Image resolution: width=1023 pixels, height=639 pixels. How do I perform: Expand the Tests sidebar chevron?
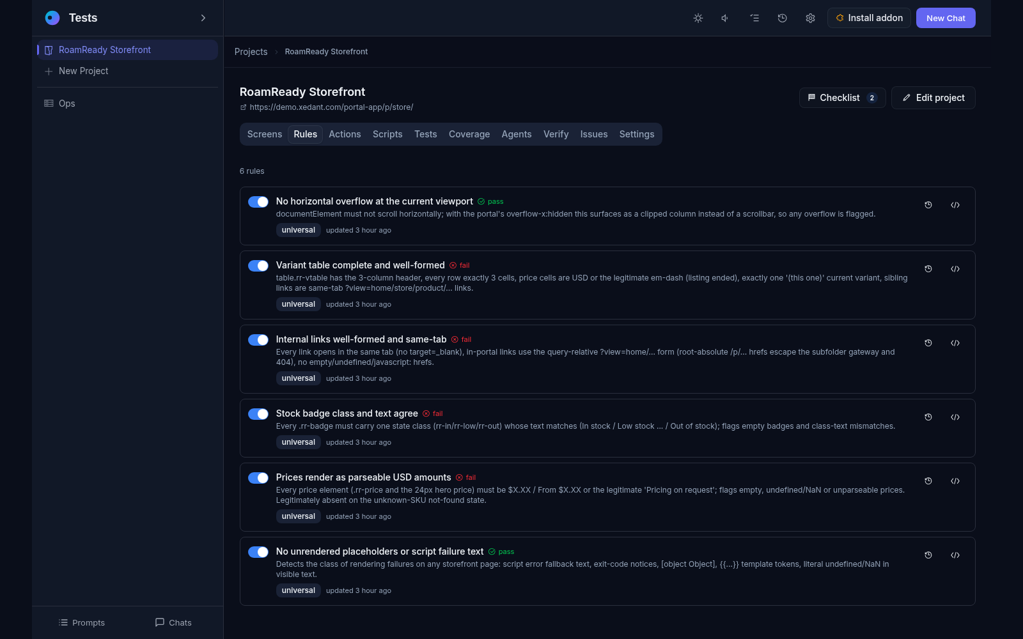tap(203, 18)
